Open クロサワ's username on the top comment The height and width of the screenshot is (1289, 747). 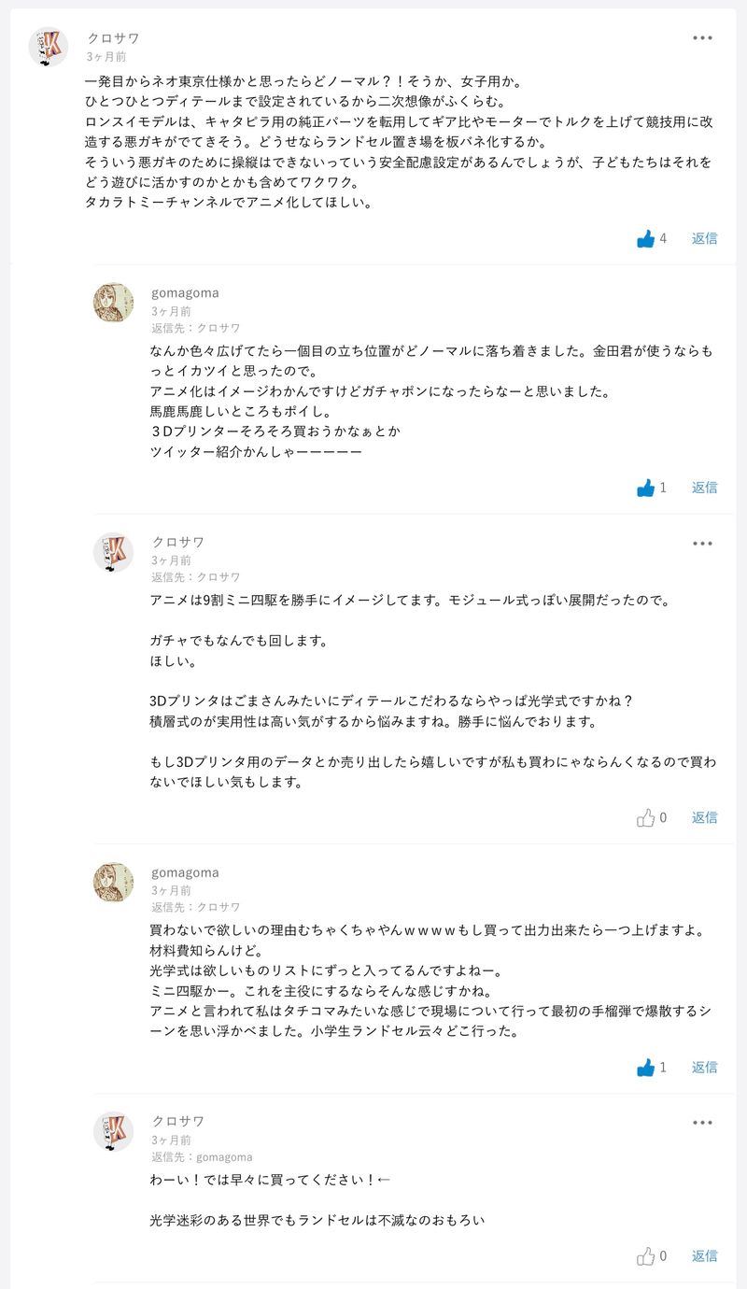[113, 38]
